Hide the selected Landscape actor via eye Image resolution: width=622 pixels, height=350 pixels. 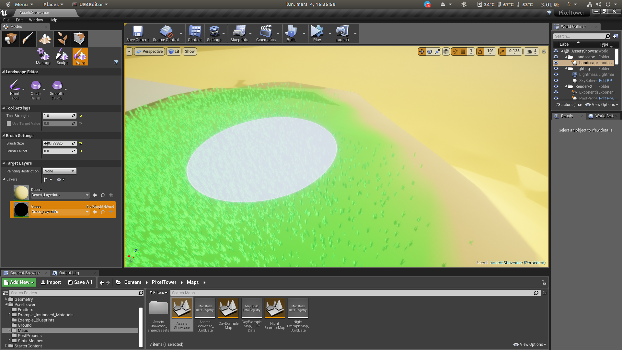tap(556, 63)
